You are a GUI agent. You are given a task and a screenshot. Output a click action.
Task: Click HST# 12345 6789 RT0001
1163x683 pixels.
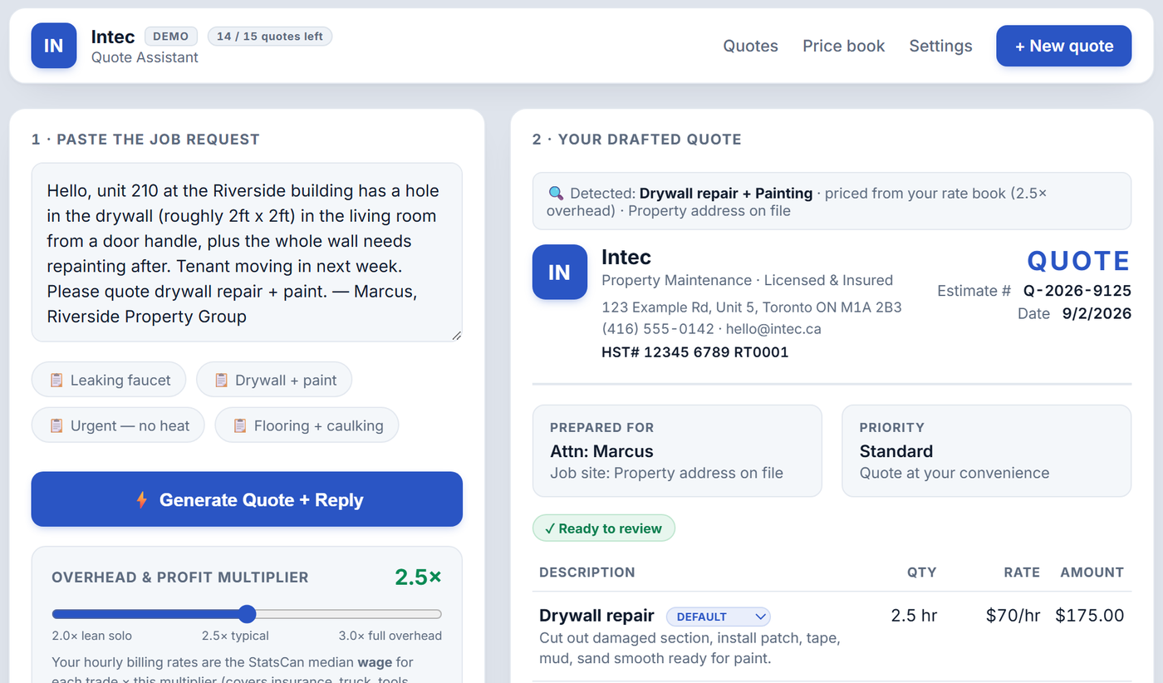coord(694,352)
